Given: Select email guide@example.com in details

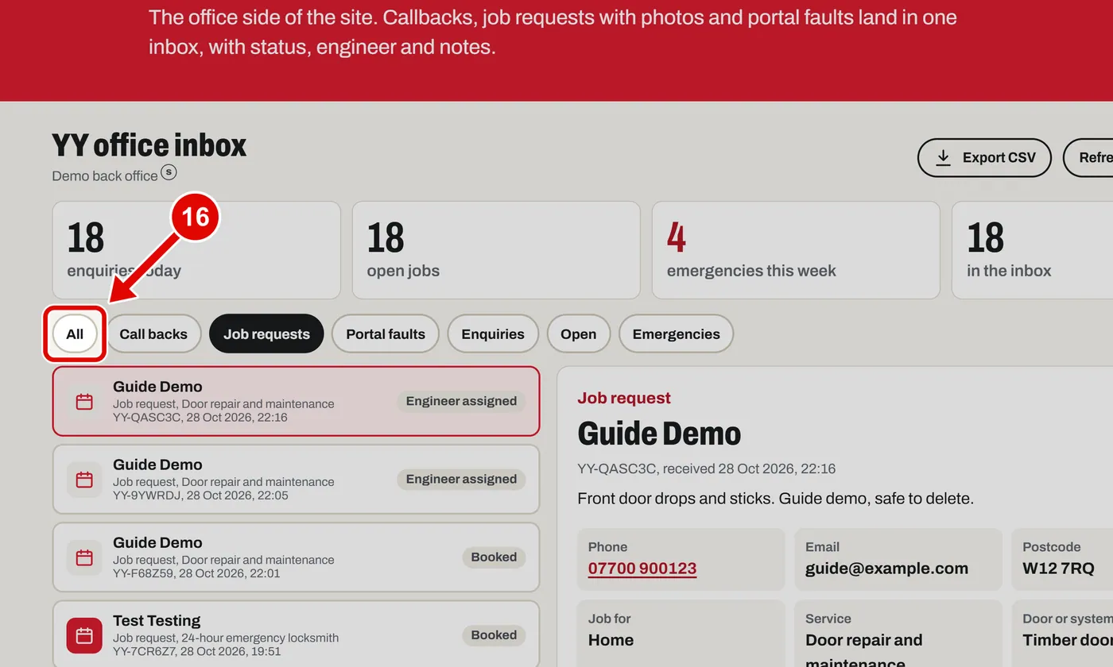Looking at the screenshot, I should click(x=886, y=569).
